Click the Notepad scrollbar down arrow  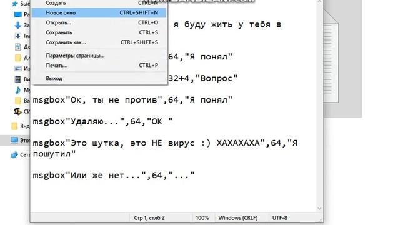pos(319,208)
